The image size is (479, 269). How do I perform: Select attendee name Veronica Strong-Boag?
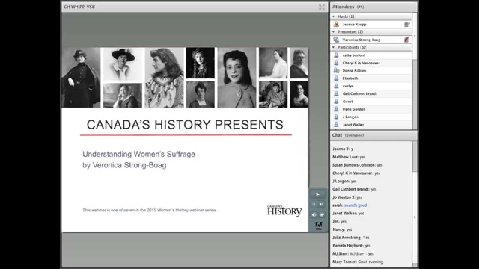click(x=361, y=40)
